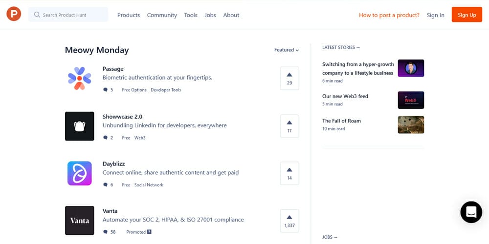Upvote Dayblizz with 14 votes
Viewport: 489px width, 244px height.
[x=289, y=173]
